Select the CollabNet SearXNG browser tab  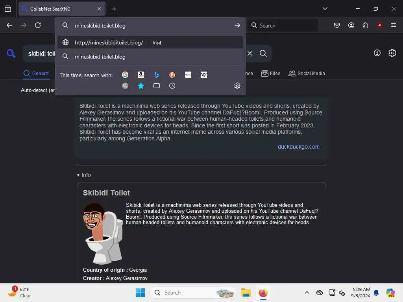pyautogui.click(x=62, y=9)
